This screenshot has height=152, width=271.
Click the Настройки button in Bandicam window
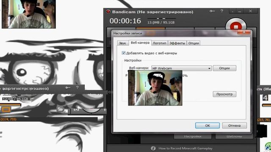tap(193, 136)
